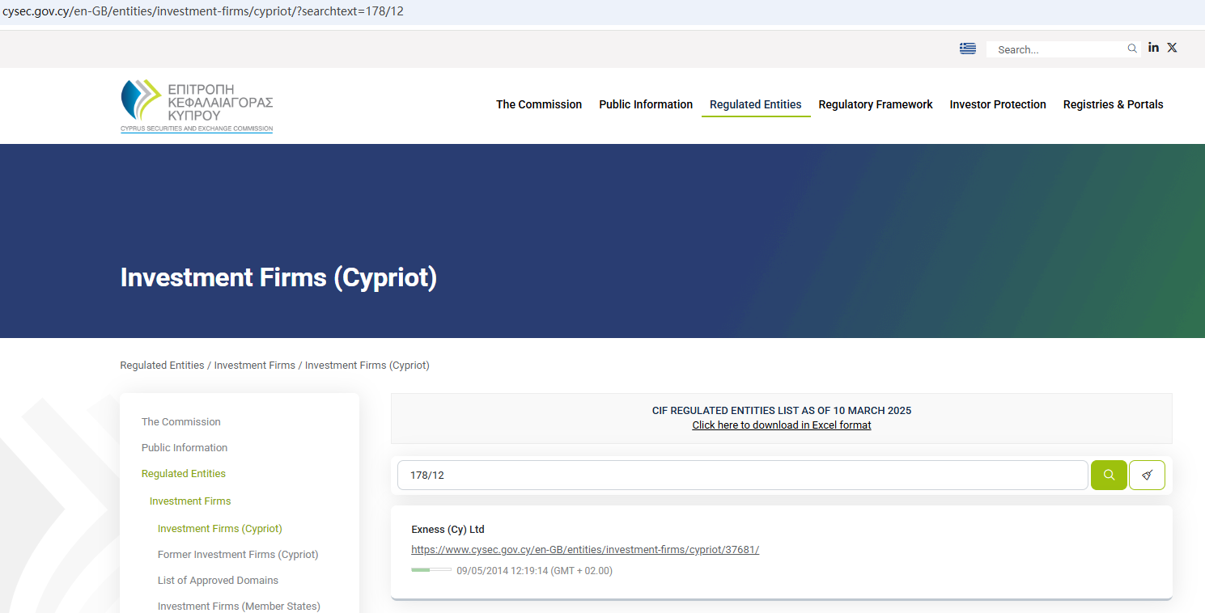The width and height of the screenshot is (1205, 613).
Task: Open The Commission top menu
Action: [x=538, y=104]
